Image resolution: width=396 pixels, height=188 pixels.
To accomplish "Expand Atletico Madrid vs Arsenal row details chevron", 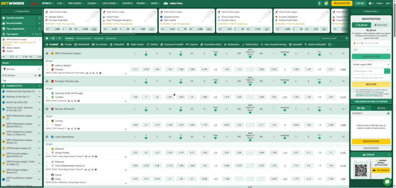I will pos(126,74).
